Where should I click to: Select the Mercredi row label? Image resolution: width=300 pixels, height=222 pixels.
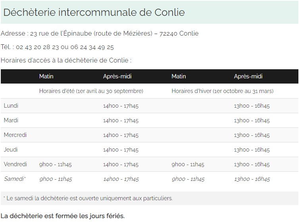15,135
